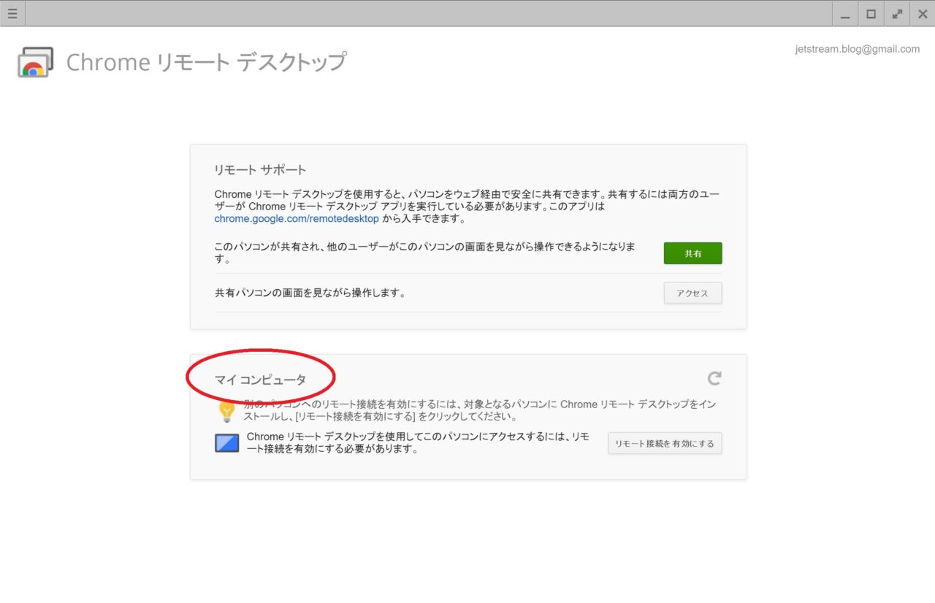This screenshot has height=603, width=935.
Task: Toggle fullscreen with the diagonal arrows icon
Action: tap(897, 14)
